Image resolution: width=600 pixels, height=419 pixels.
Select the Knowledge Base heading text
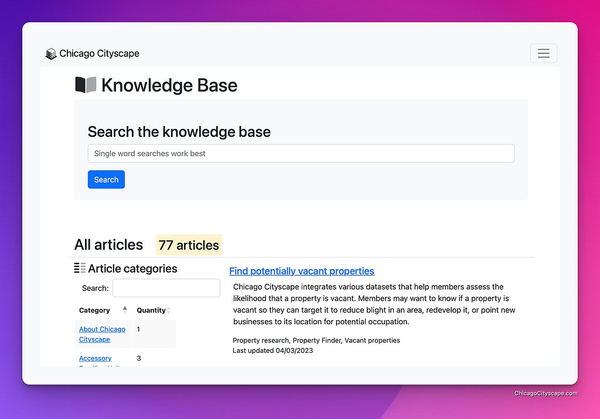169,85
